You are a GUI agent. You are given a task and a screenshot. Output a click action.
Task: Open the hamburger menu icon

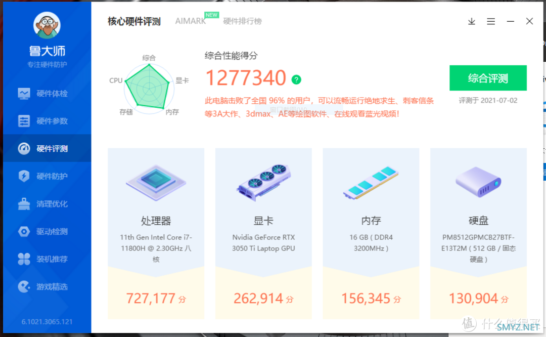[491, 21]
